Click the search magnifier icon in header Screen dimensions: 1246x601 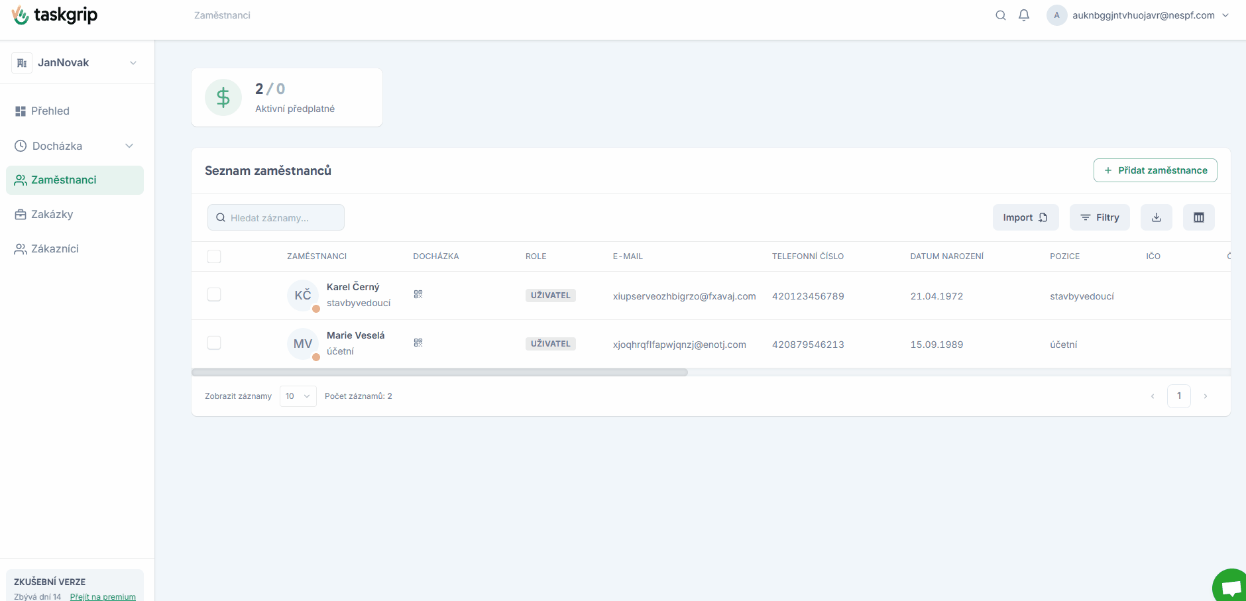pyautogui.click(x=1000, y=15)
